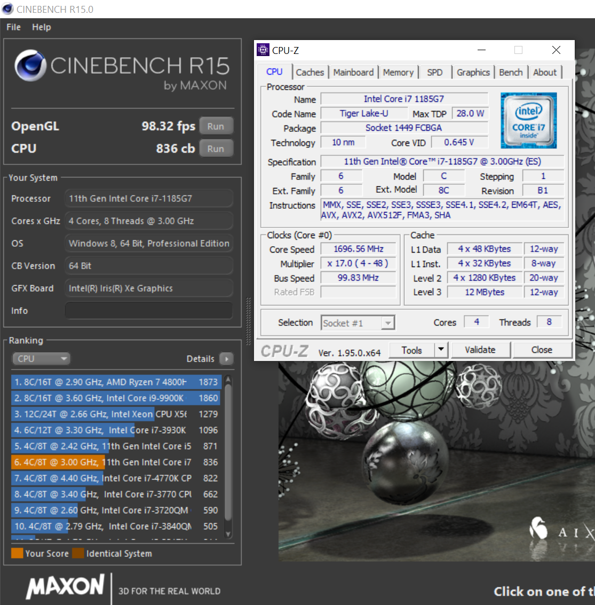Image resolution: width=595 pixels, height=605 pixels.
Task: Switch to the Caches tab in CPU-Z
Action: click(x=310, y=72)
